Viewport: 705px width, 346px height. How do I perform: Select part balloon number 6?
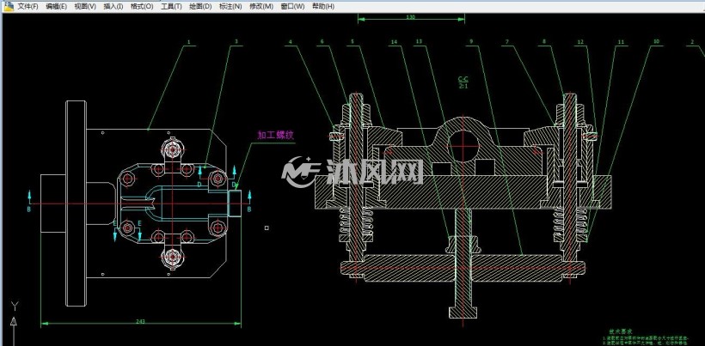[322, 42]
